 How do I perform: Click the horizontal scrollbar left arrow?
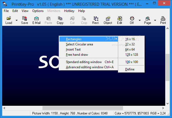4,108
